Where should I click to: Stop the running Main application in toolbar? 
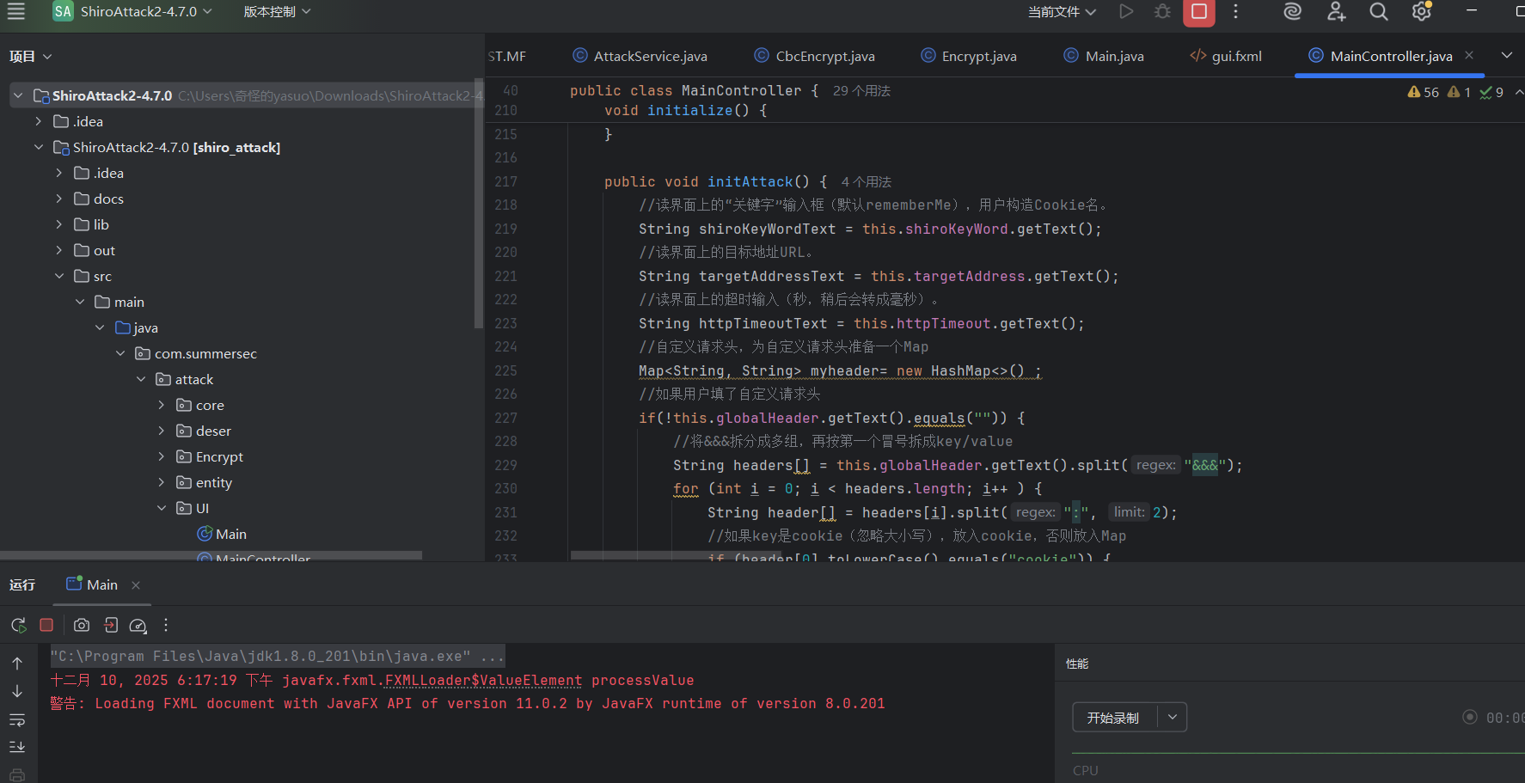pyautogui.click(x=1199, y=11)
